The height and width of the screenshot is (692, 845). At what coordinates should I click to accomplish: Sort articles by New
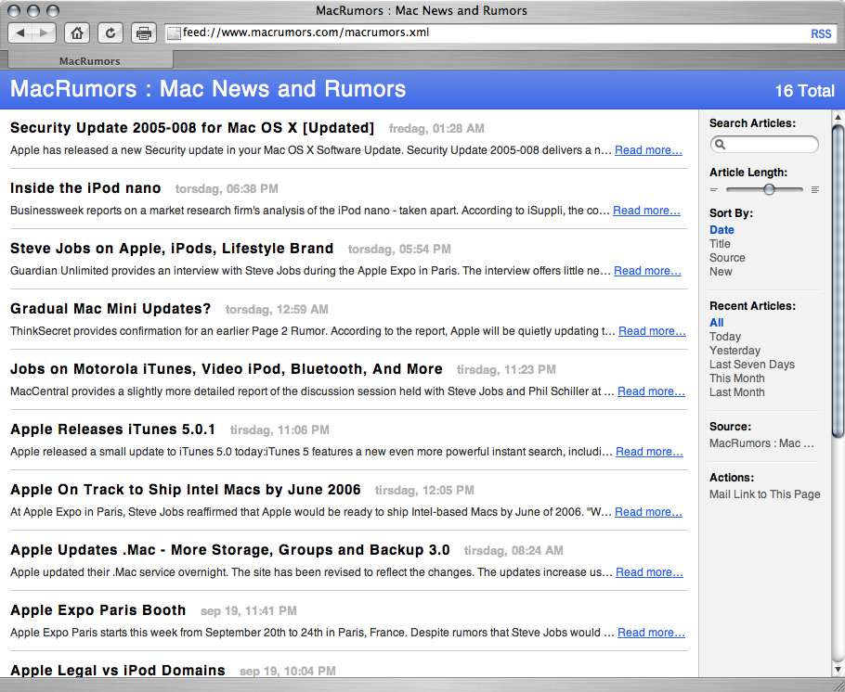(x=721, y=272)
